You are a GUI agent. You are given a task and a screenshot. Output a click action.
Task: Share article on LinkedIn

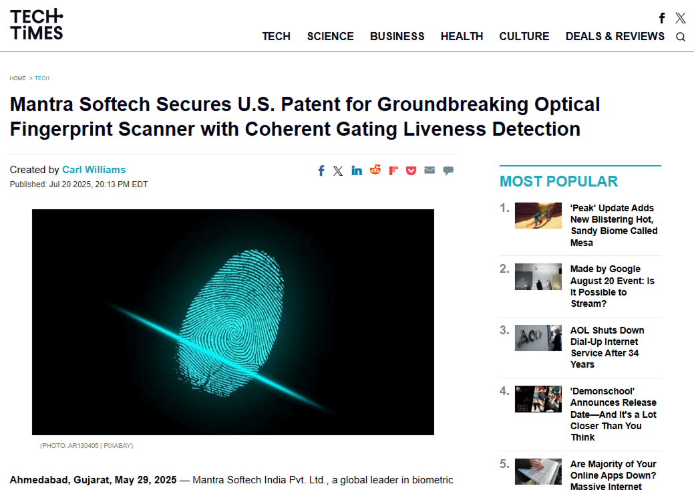[357, 170]
